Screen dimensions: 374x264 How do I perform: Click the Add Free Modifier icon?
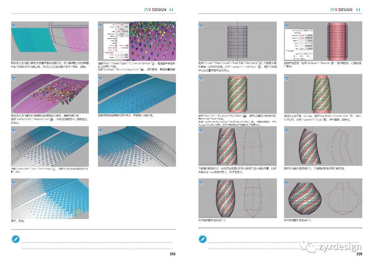(x=252, y=122)
